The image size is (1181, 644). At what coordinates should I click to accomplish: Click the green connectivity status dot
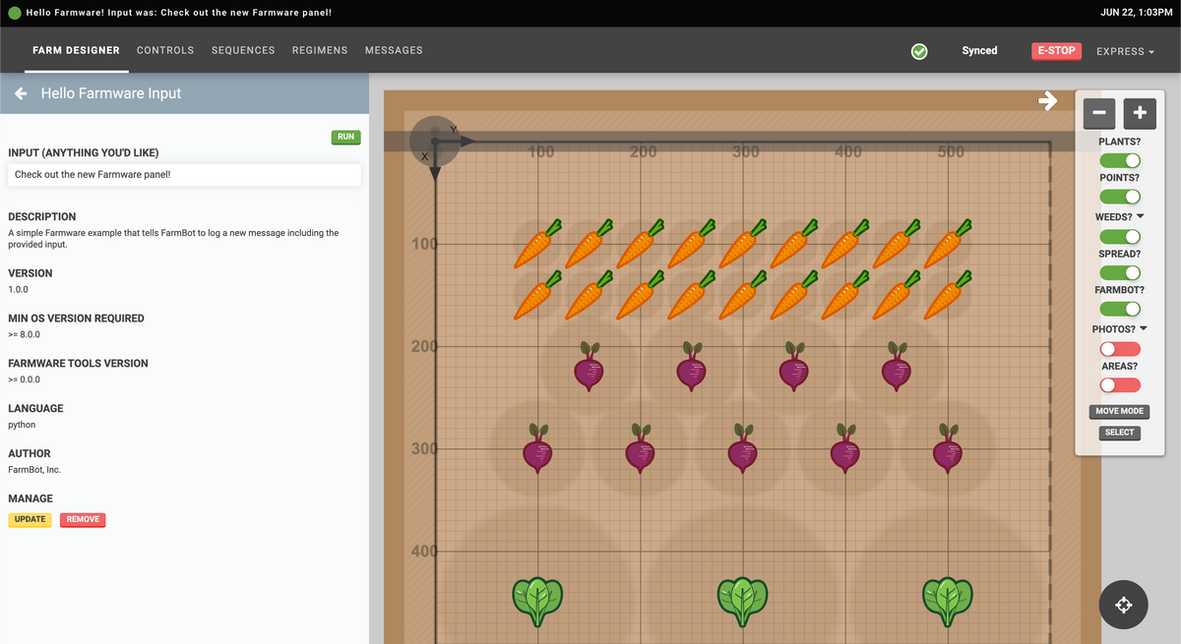14,12
